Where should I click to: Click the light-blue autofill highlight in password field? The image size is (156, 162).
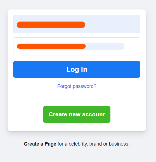pyautogui.click(x=105, y=46)
